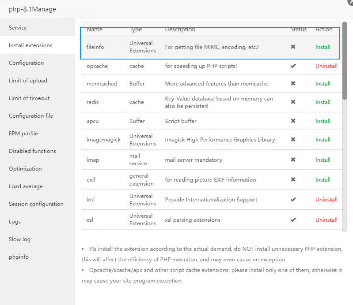Install the imap extension

coord(323,160)
